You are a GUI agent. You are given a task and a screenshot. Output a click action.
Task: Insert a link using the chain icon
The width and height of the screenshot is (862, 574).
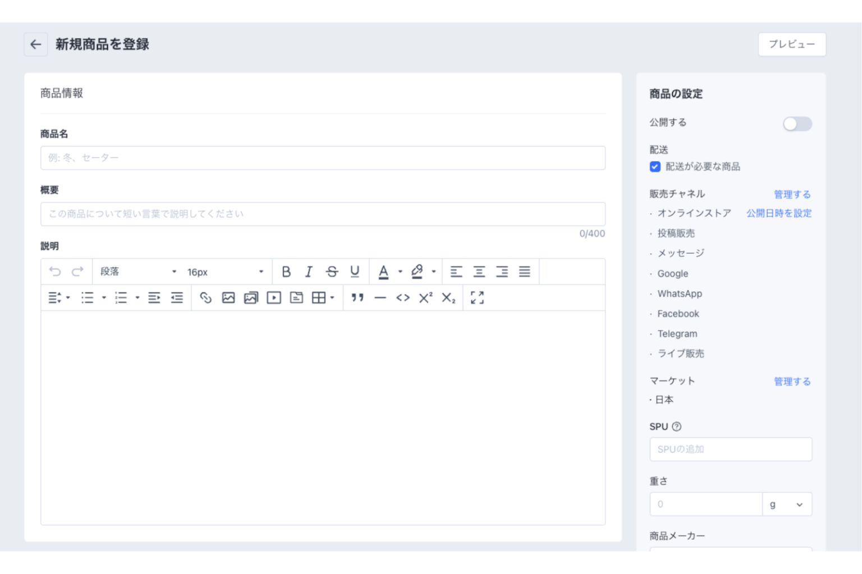click(x=206, y=298)
